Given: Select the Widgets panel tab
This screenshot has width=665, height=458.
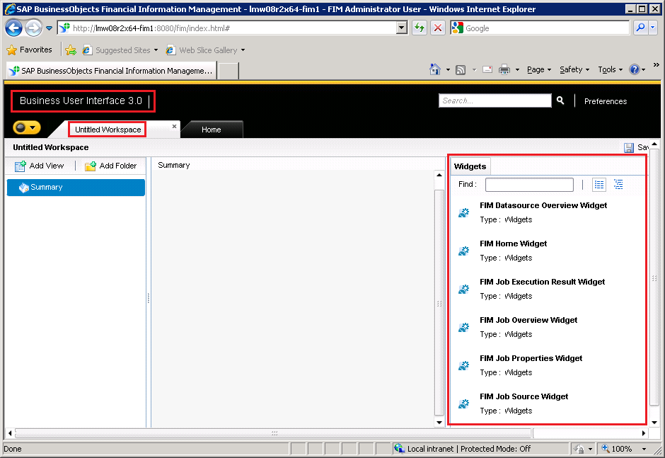Looking at the screenshot, I should 470,166.
